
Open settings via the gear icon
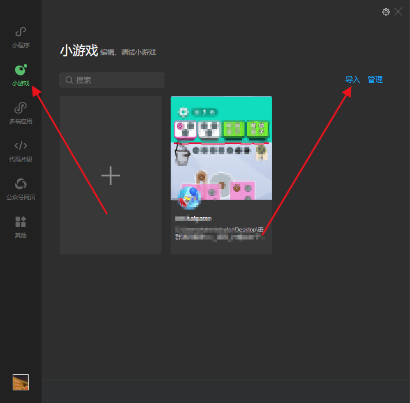click(x=386, y=12)
